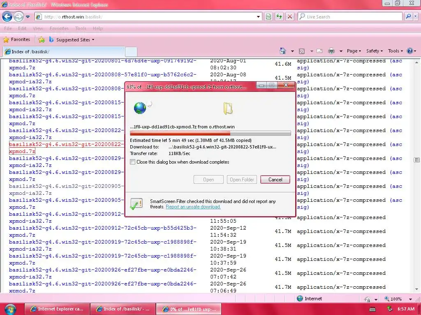Viewport: 421px width, 315px height.
Task: Click the Search magnifier button
Action: pos(408,16)
